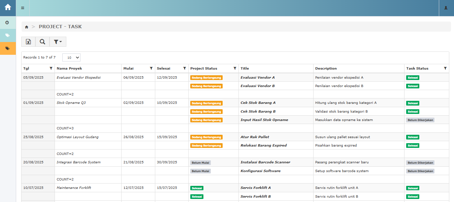Click the Evaluasi Vendor Ekspedisi project name
The height and width of the screenshot is (202, 454).
(x=78, y=77)
